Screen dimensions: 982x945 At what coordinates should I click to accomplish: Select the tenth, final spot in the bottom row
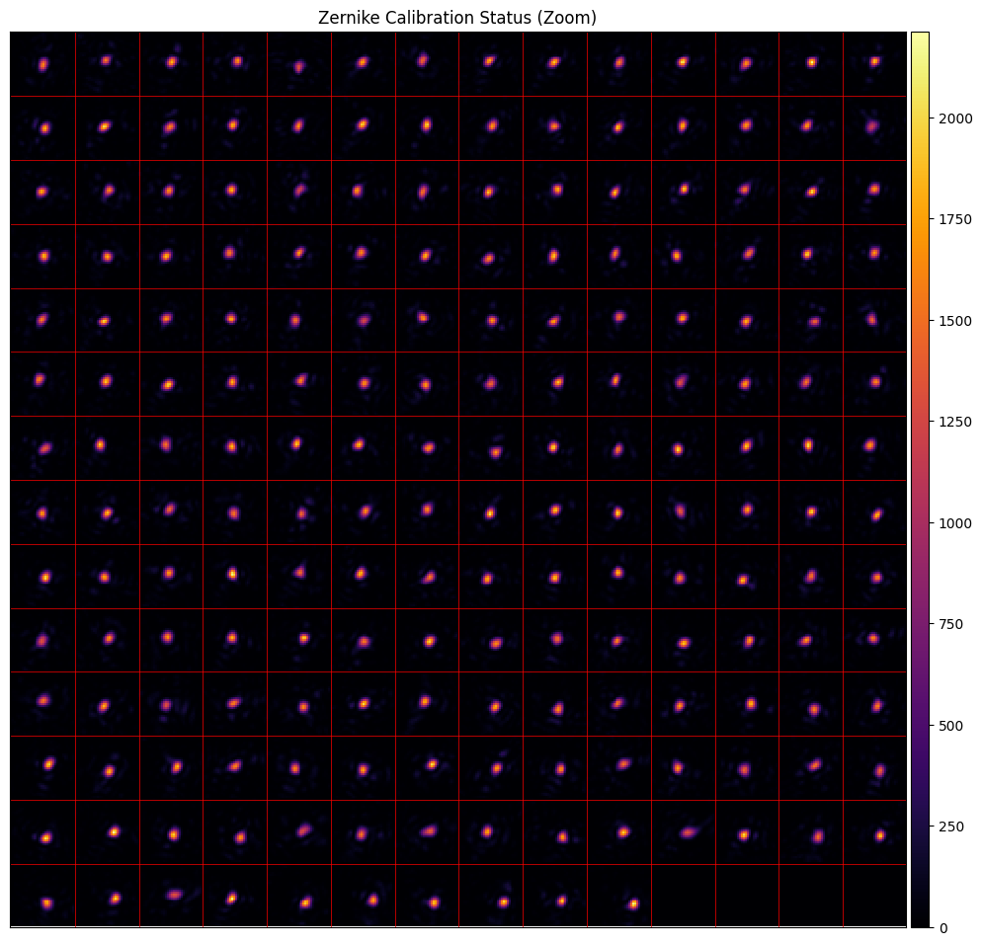633,904
